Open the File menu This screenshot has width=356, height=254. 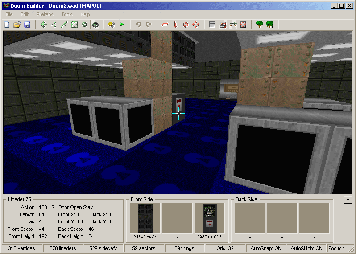pos(9,14)
